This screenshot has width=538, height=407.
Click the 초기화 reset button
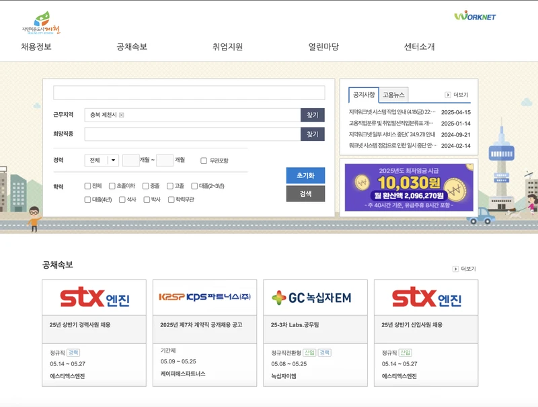point(305,174)
